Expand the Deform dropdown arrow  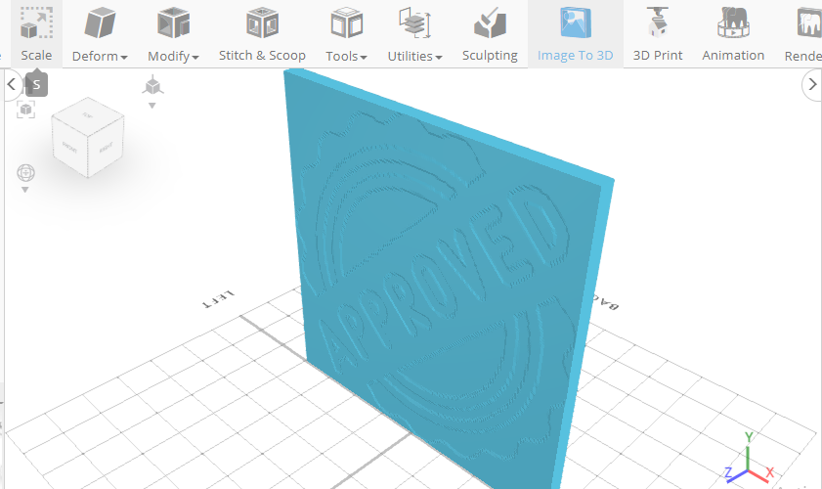click(x=124, y=57)
